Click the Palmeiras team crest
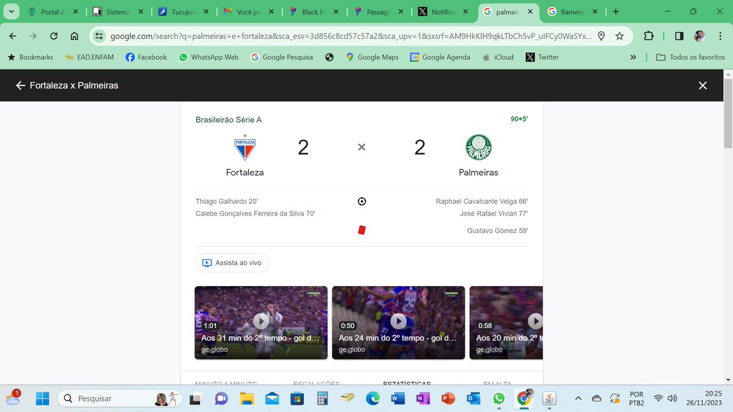Image resolution: width=733 pixels, height=412 pixels. tap(479, 147)
